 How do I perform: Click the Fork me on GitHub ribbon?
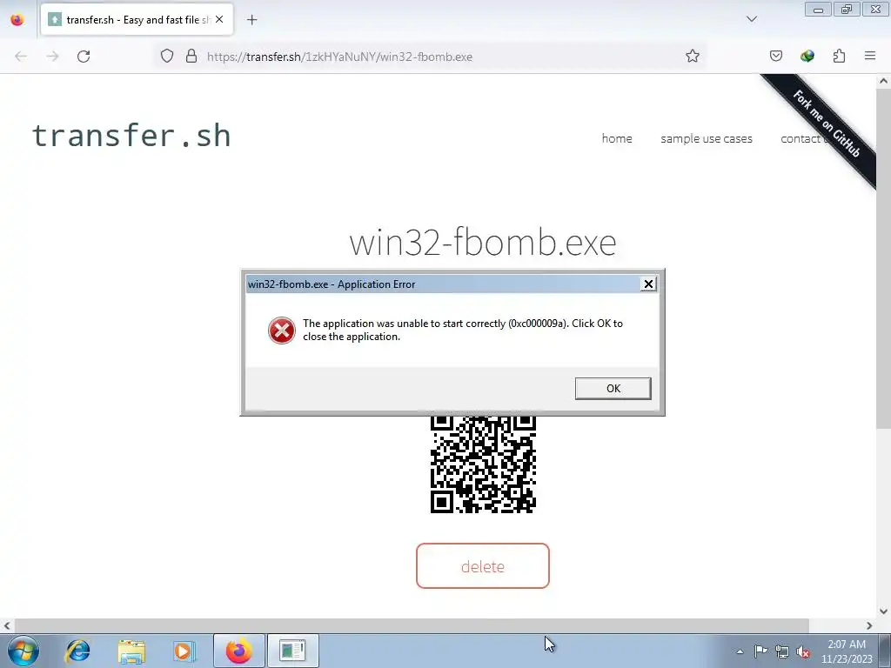(x=827, y=124)
